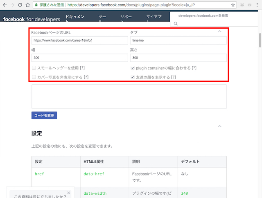Click the search magnifier icon
Image resolution: width=262 pixels, height=198 pixels.
(x=176, y=24)
